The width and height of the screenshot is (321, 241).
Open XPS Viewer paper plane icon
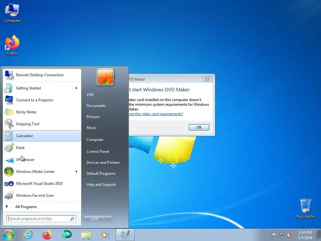(9, 160)
